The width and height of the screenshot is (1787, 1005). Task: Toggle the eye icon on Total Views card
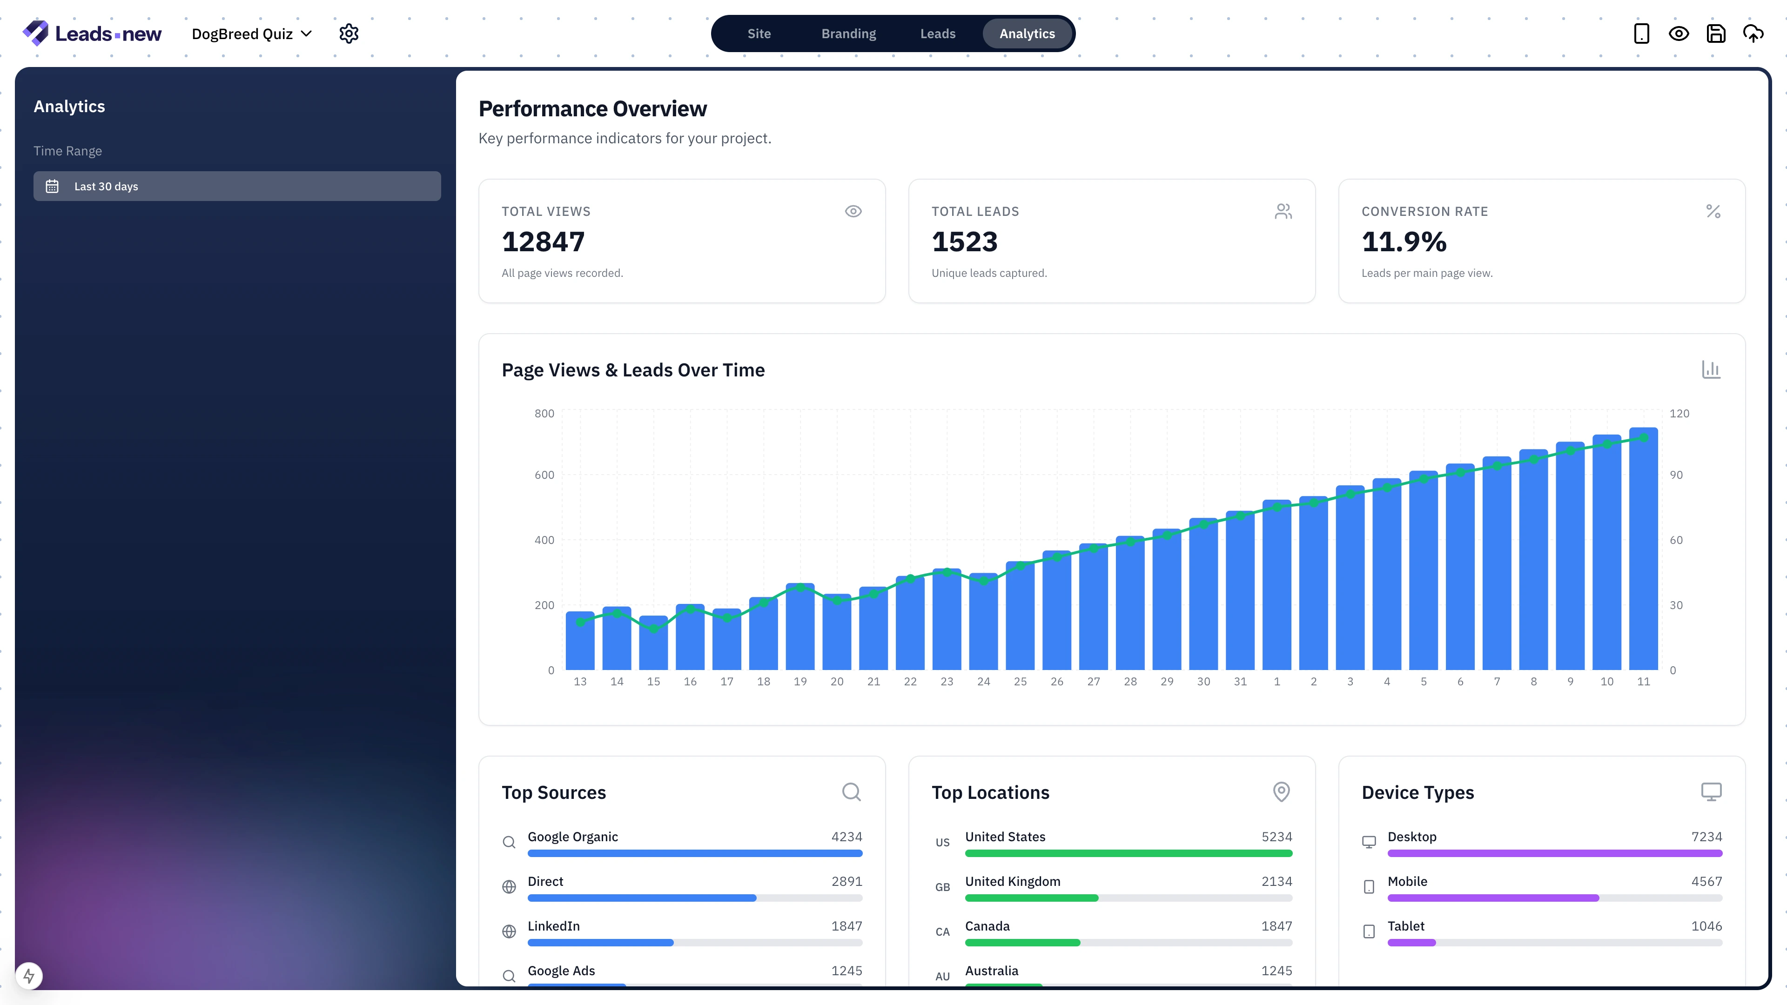pyautogui.click(x=853, y=211)
